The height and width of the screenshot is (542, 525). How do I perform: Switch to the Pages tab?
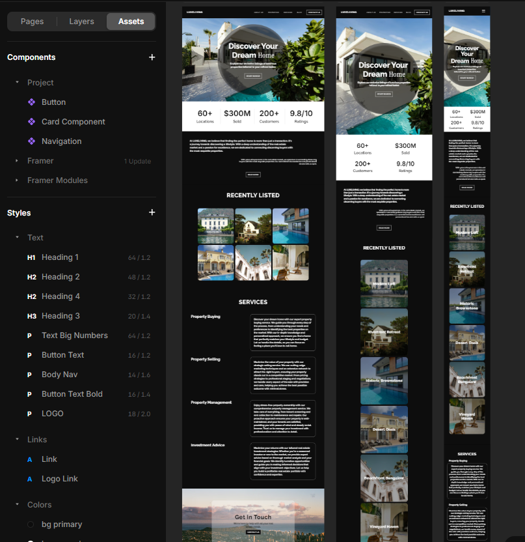(x=32, y=21)
